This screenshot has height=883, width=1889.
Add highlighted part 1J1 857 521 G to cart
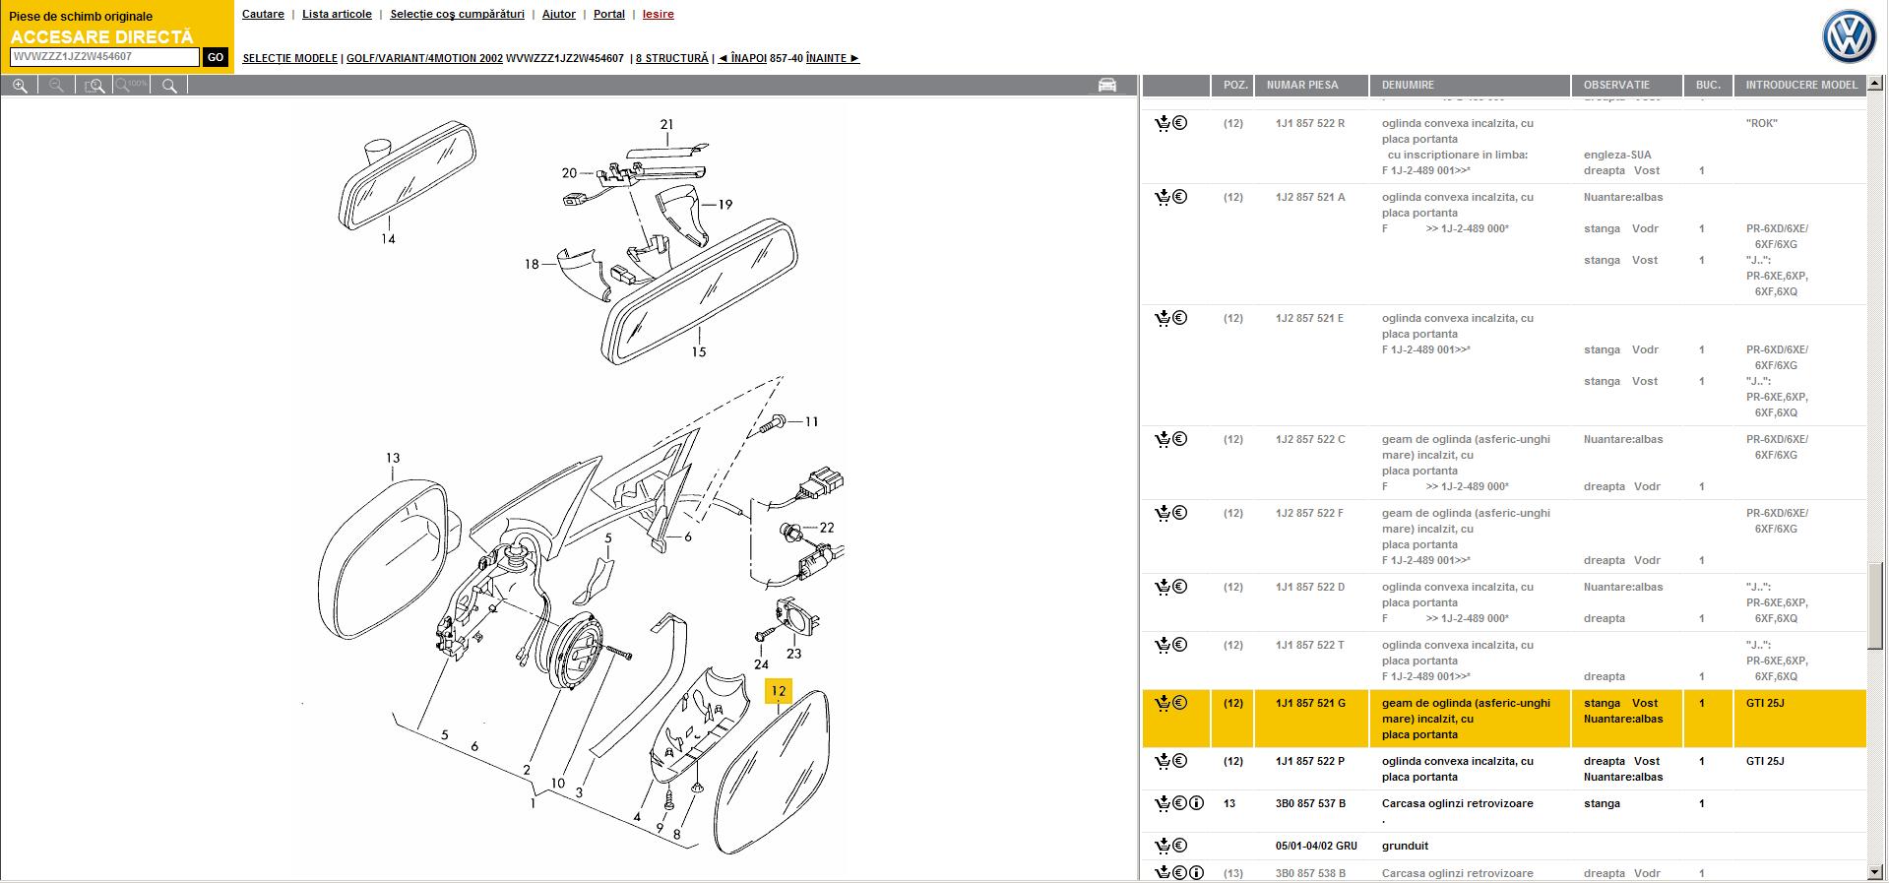tap(1163, 703)
